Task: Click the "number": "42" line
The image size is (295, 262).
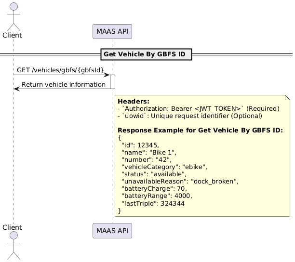Action: pyautogui.click(x=147, y=160)
